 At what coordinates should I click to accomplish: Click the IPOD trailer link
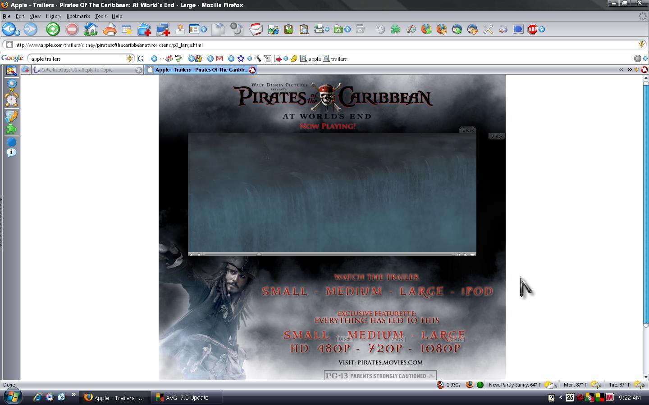(477, 291)
